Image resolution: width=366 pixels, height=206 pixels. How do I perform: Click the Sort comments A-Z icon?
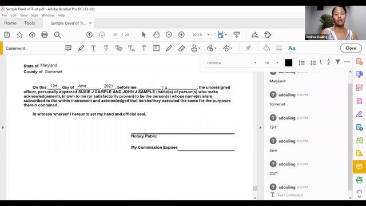tap(328, 62)
